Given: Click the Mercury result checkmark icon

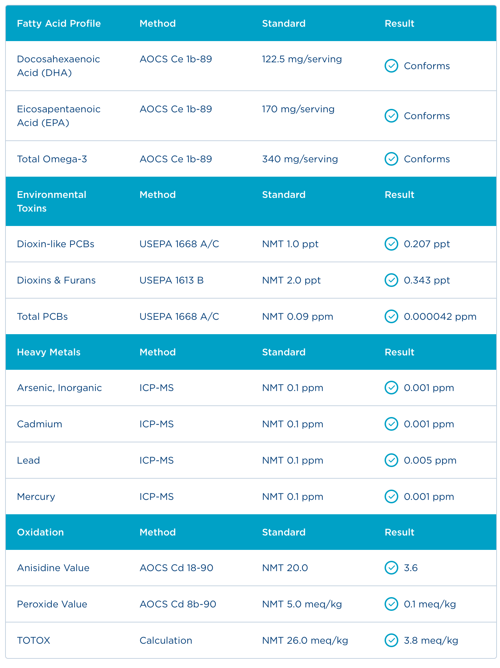Looking at the screenshot, I should [391, 497].
